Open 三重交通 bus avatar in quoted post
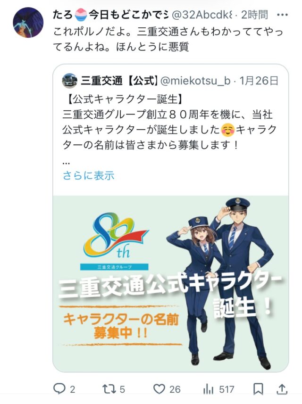302x404 pixels. 70,81
